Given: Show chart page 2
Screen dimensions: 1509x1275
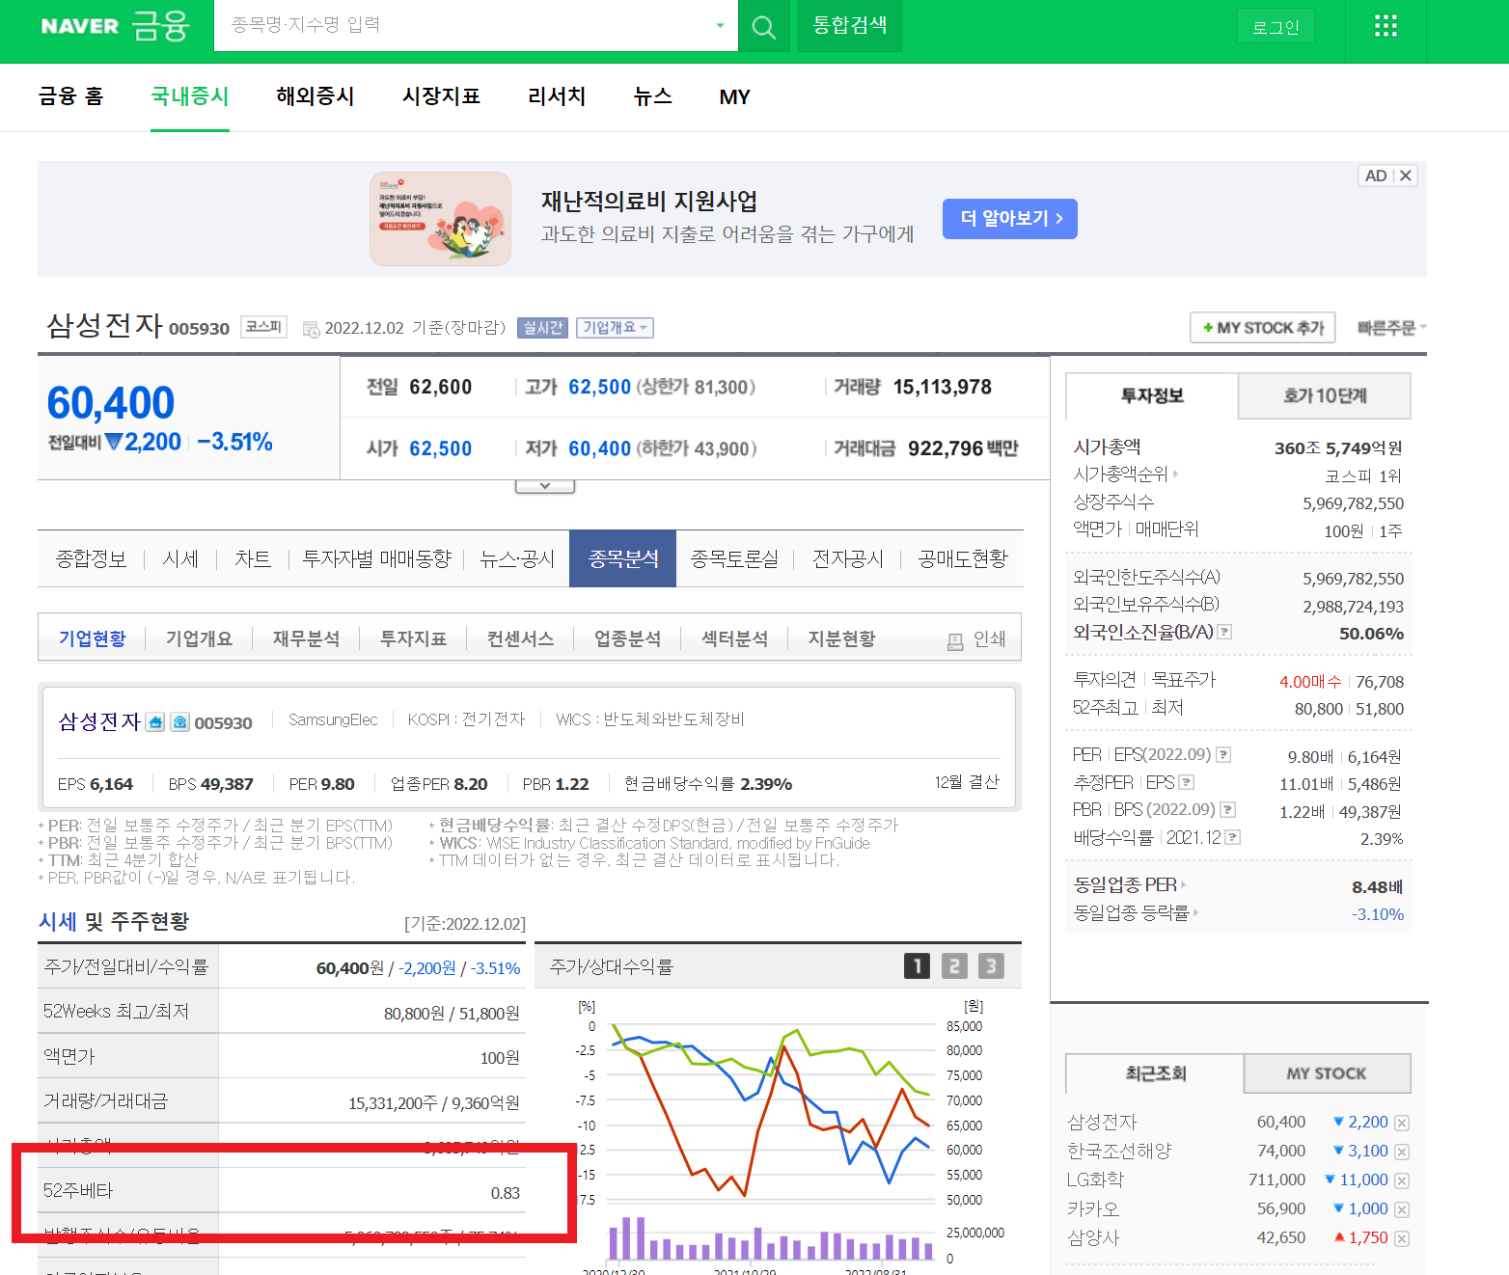Looking at the screenshot, I should (x=954, y=965).
